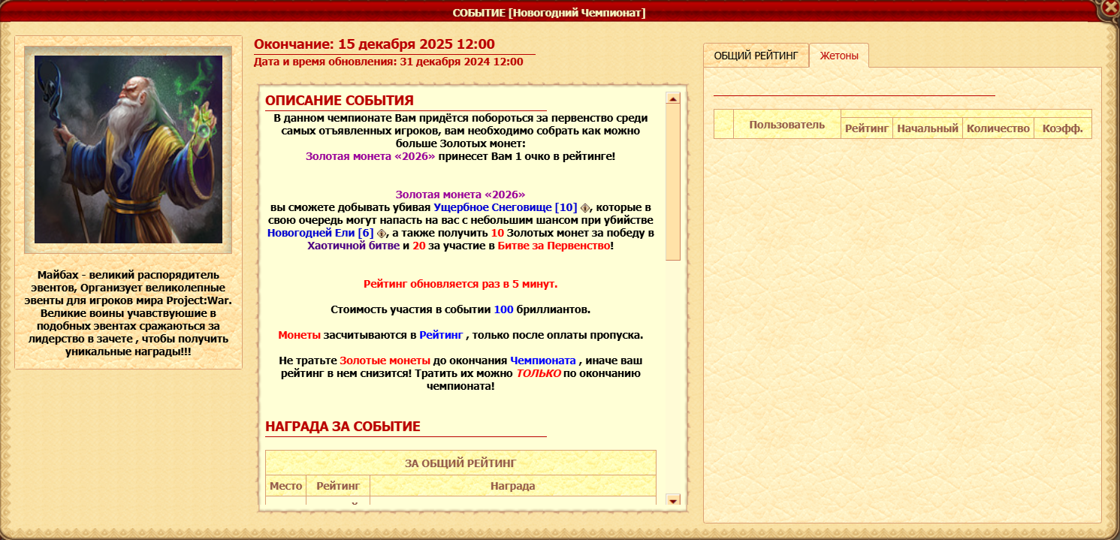Sort by Начальный column header
This screenshot has height=540, width=1120.
[928, 128]
